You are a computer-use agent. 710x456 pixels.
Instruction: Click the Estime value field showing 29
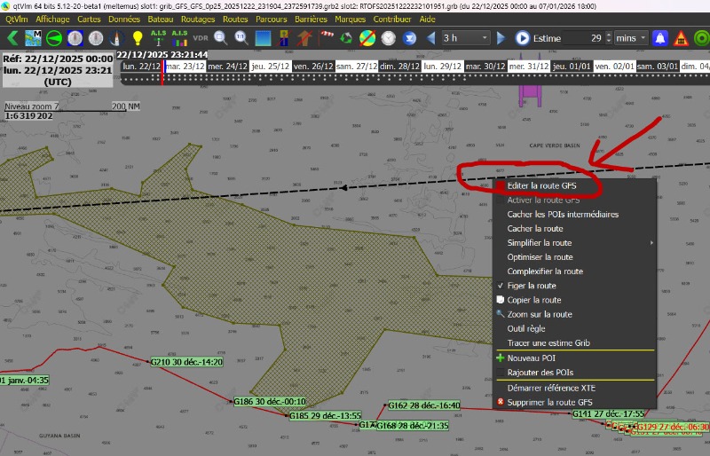(x=585, y=38)
